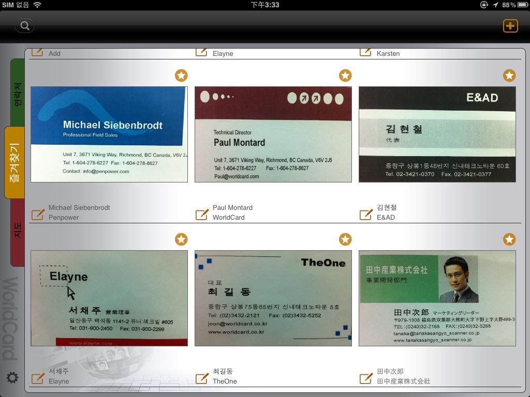Tap the orange add card plus icon

pyautogui.click(x=510, y=25)
